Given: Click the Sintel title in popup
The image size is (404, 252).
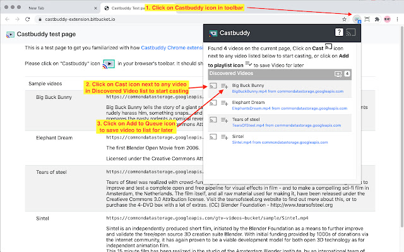Looking at the screenshot, I should pos(238,136).
